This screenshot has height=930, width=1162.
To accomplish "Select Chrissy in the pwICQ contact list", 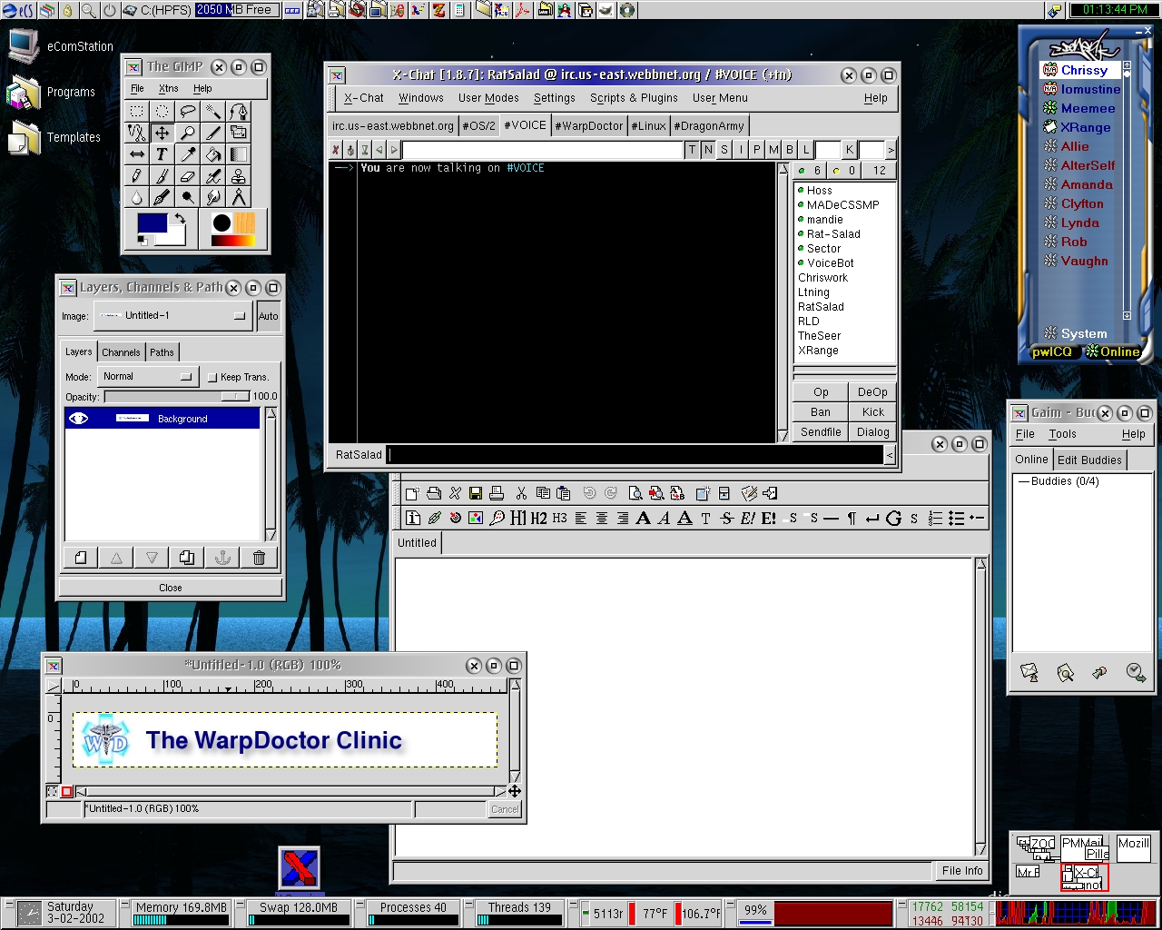I will (x=1084, y=70).
